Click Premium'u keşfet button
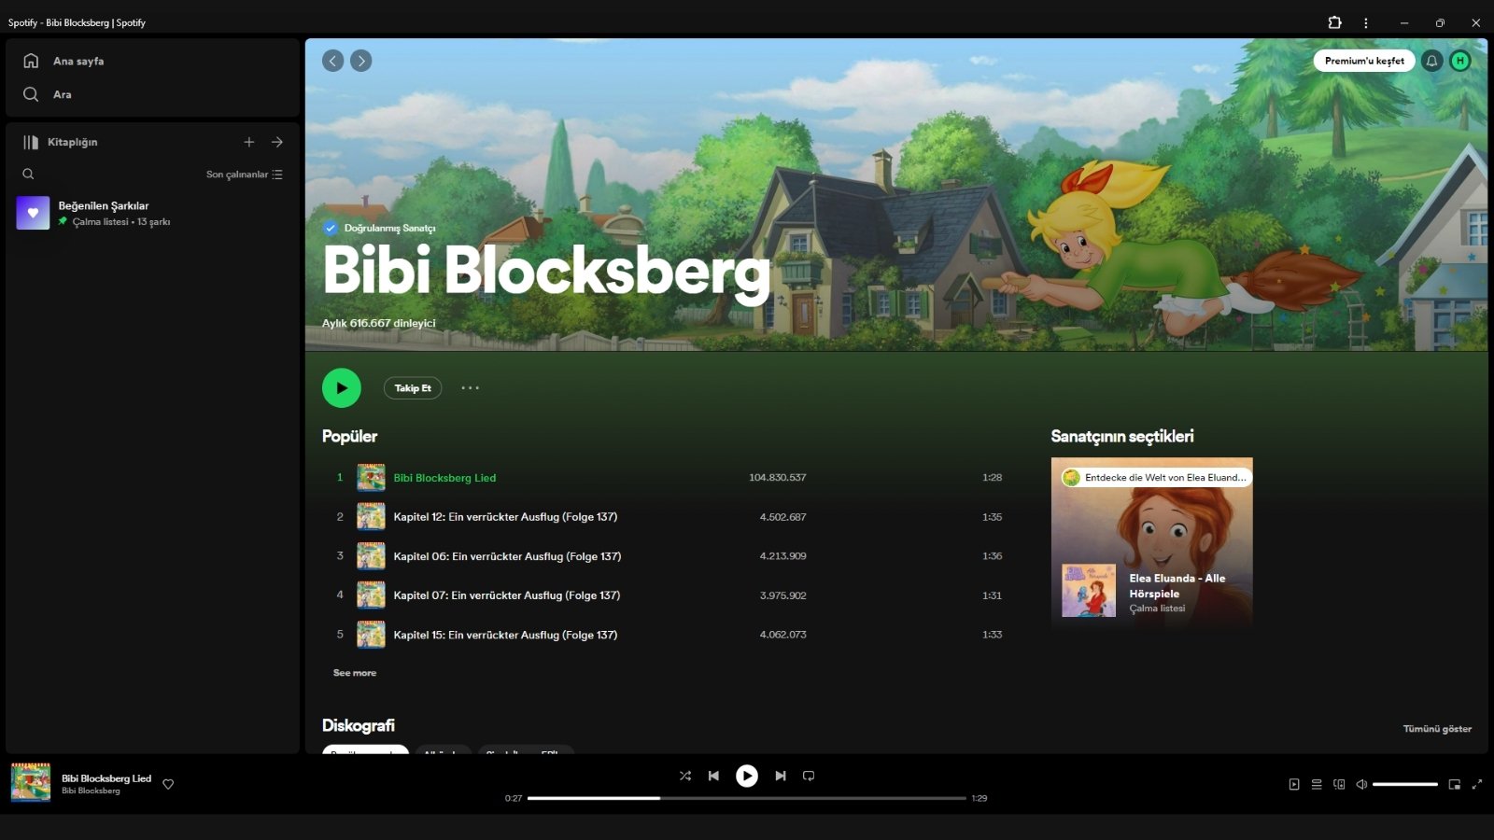The width and height of the screenshot is (1494, 840). (x=1364, y=61)
